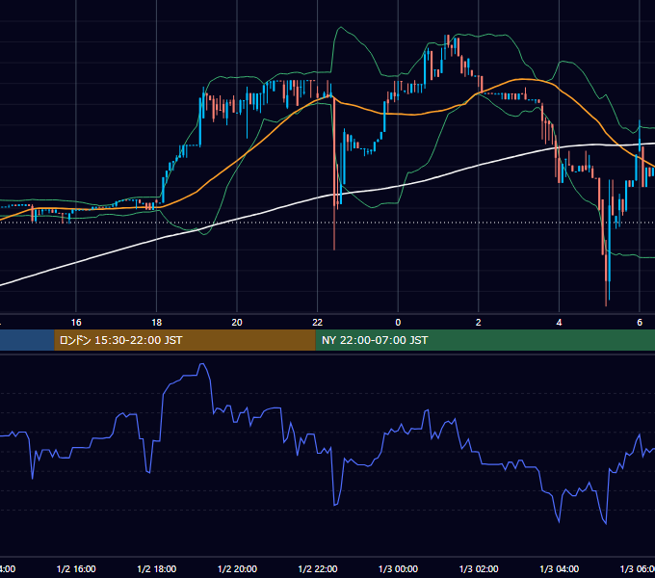The width and height of the screenshot is (655, 578).
Task: Click hour label 16 on upper axis
Action: click(76, 323)
